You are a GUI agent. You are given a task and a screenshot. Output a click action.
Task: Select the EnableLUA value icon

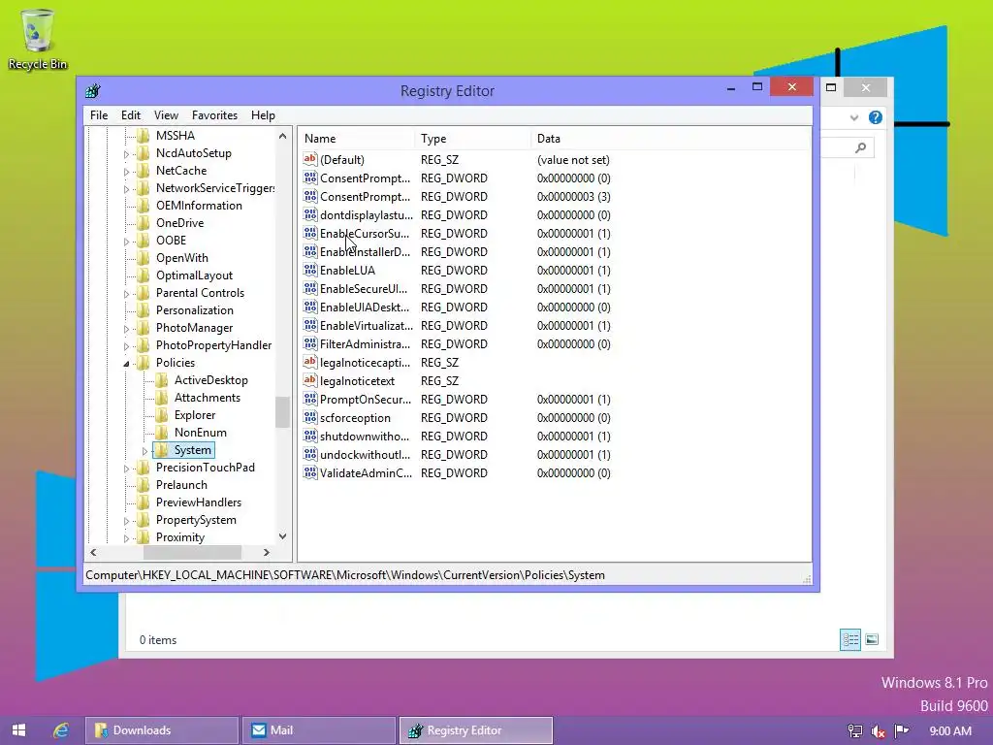click(x=309, y=270)
